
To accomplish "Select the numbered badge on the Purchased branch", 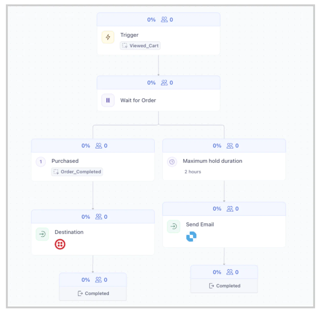I will (x=41, y=161).
